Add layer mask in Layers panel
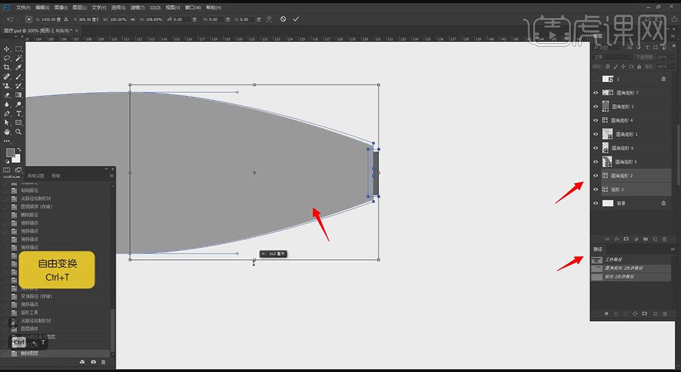This screenshot has height=372, width=681. pos(626,239)
